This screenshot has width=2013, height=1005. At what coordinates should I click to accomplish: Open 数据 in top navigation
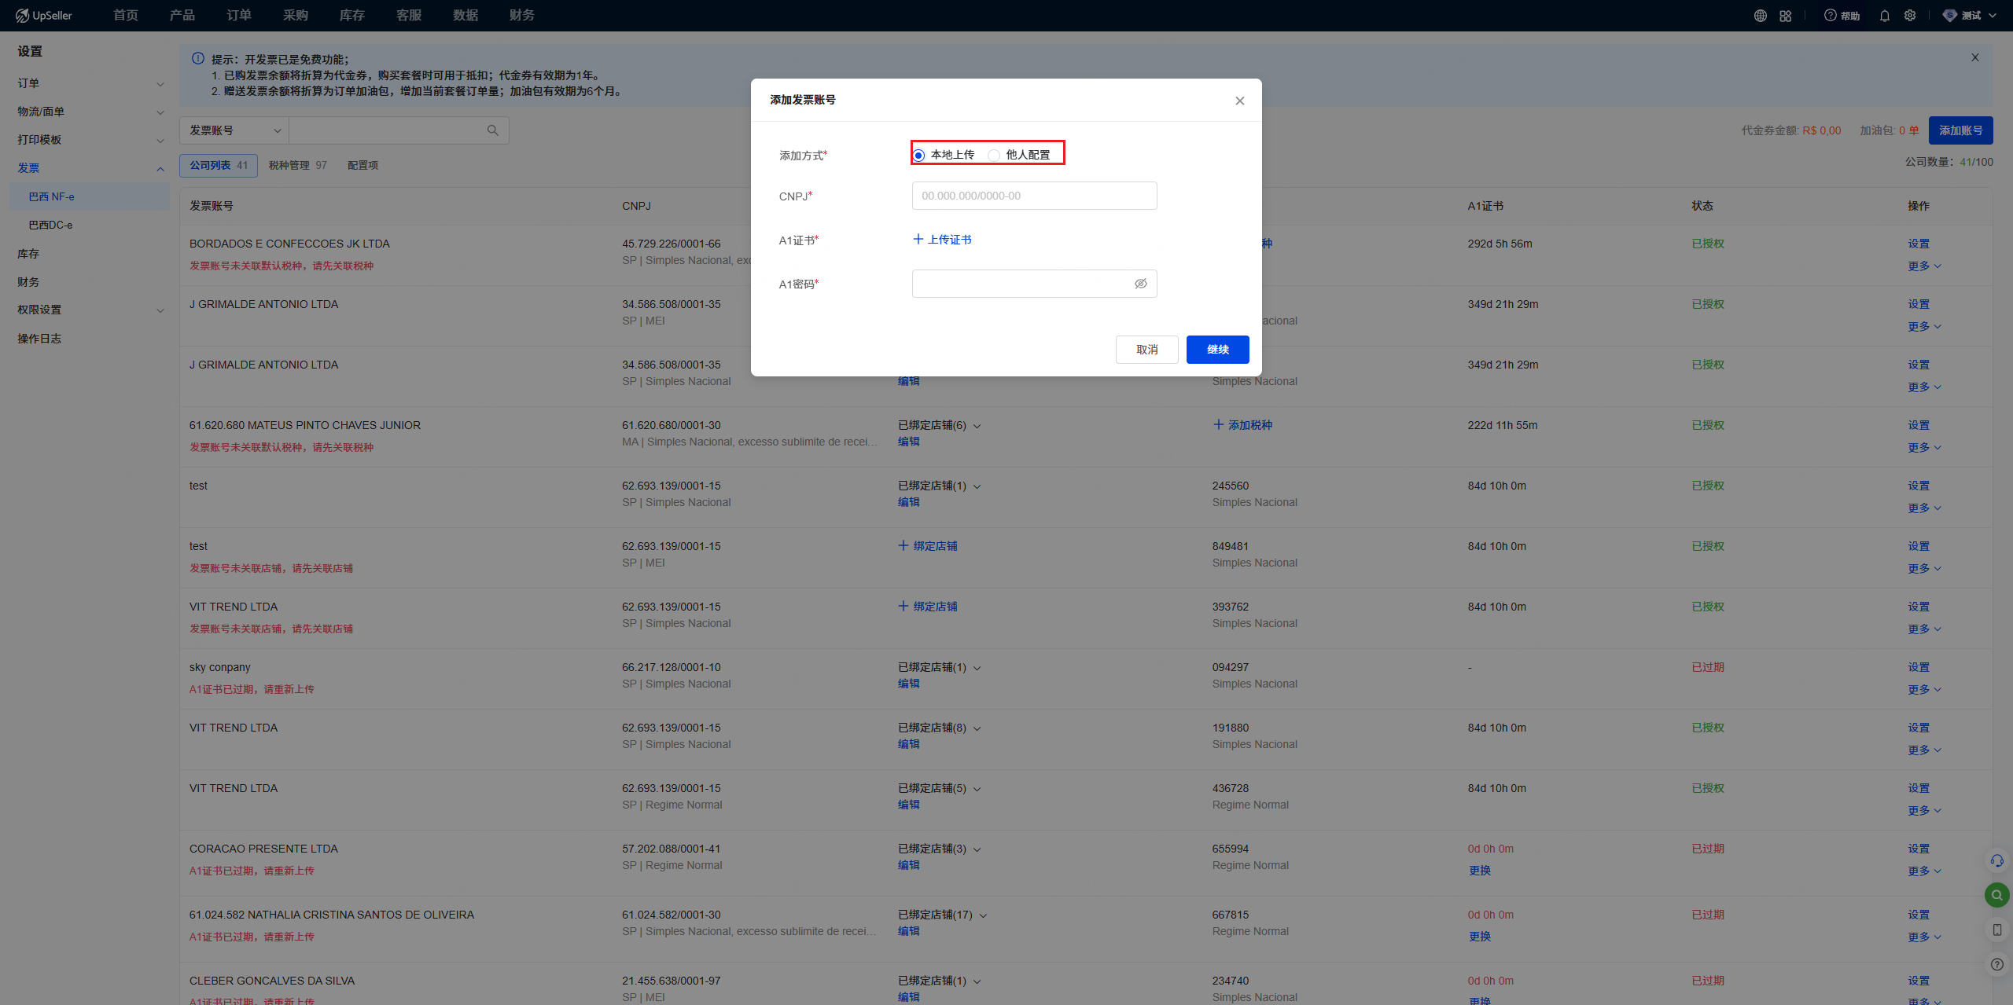point(466,16)
